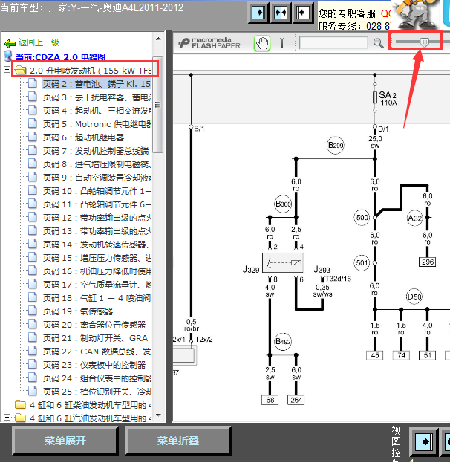Screen dimensions: 450x463
Task: Click the page icon beside 页码 19
Action: point(33,311)
